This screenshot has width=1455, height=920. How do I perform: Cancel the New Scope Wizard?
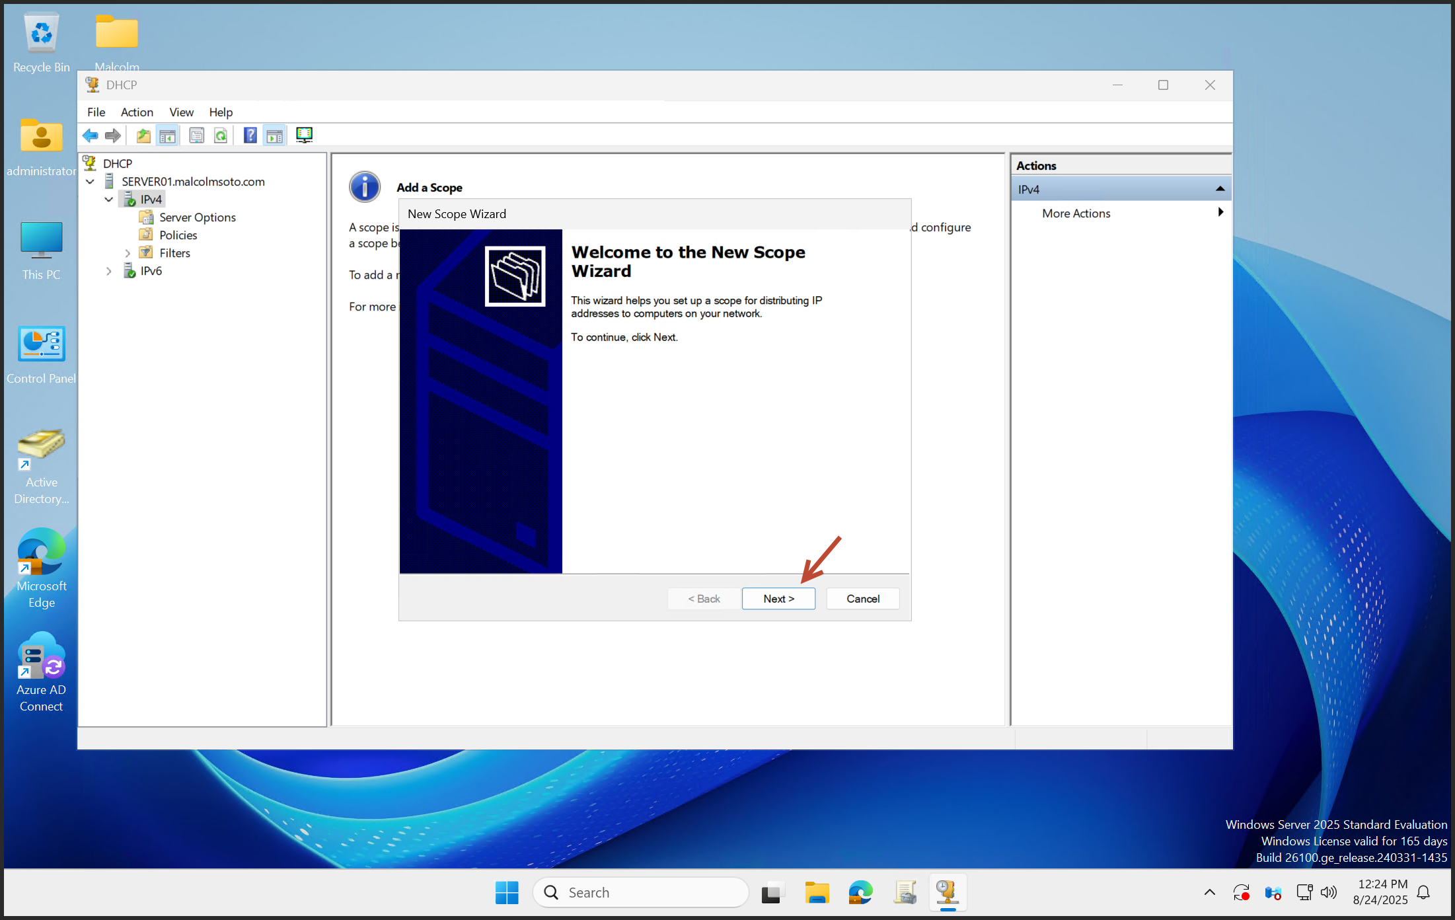pyautogui.click(x=862, y=599)
